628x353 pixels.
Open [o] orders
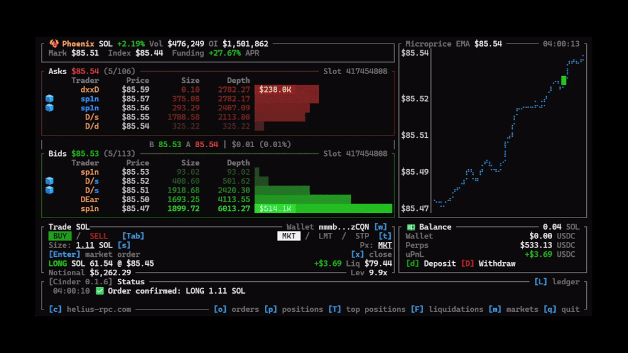pyautogui.click(x=236, y=309)
